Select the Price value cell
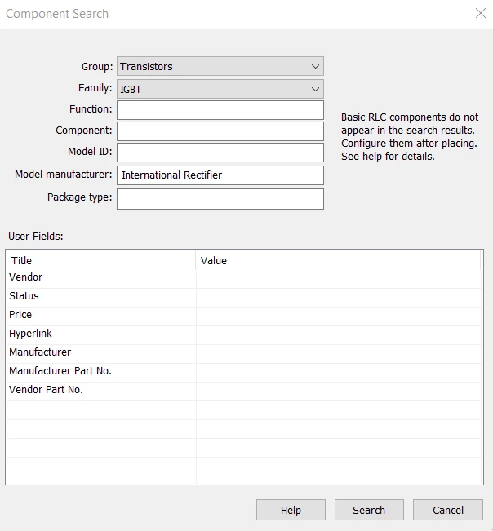Image resolution: width=493 pixels, height=531 pixels. tap(339, 316)
